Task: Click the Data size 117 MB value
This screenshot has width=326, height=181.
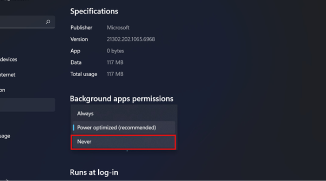Action: coord(115,62)
